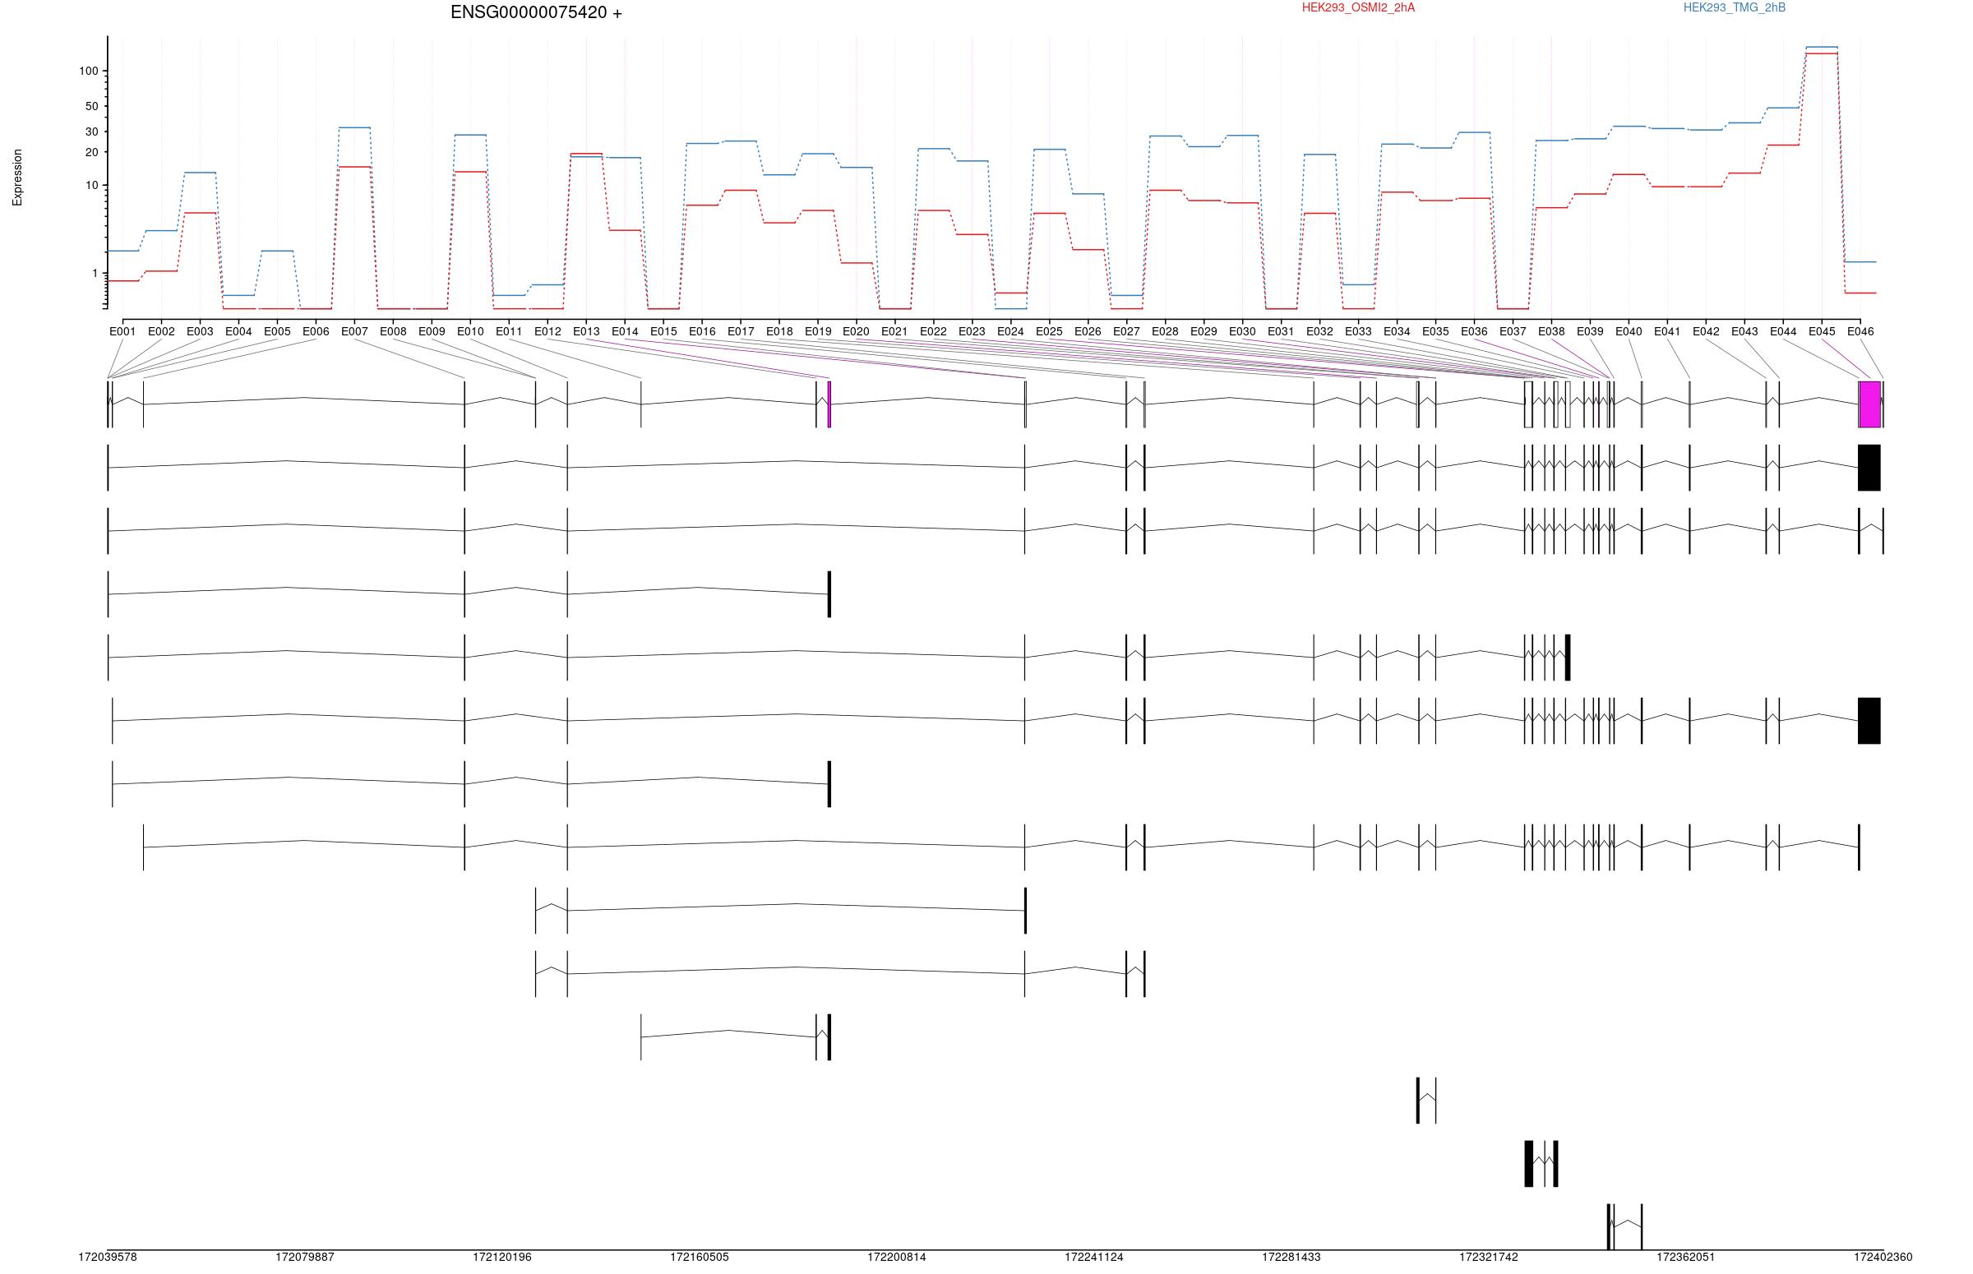Click the exon label E020

tap(857, 332)
